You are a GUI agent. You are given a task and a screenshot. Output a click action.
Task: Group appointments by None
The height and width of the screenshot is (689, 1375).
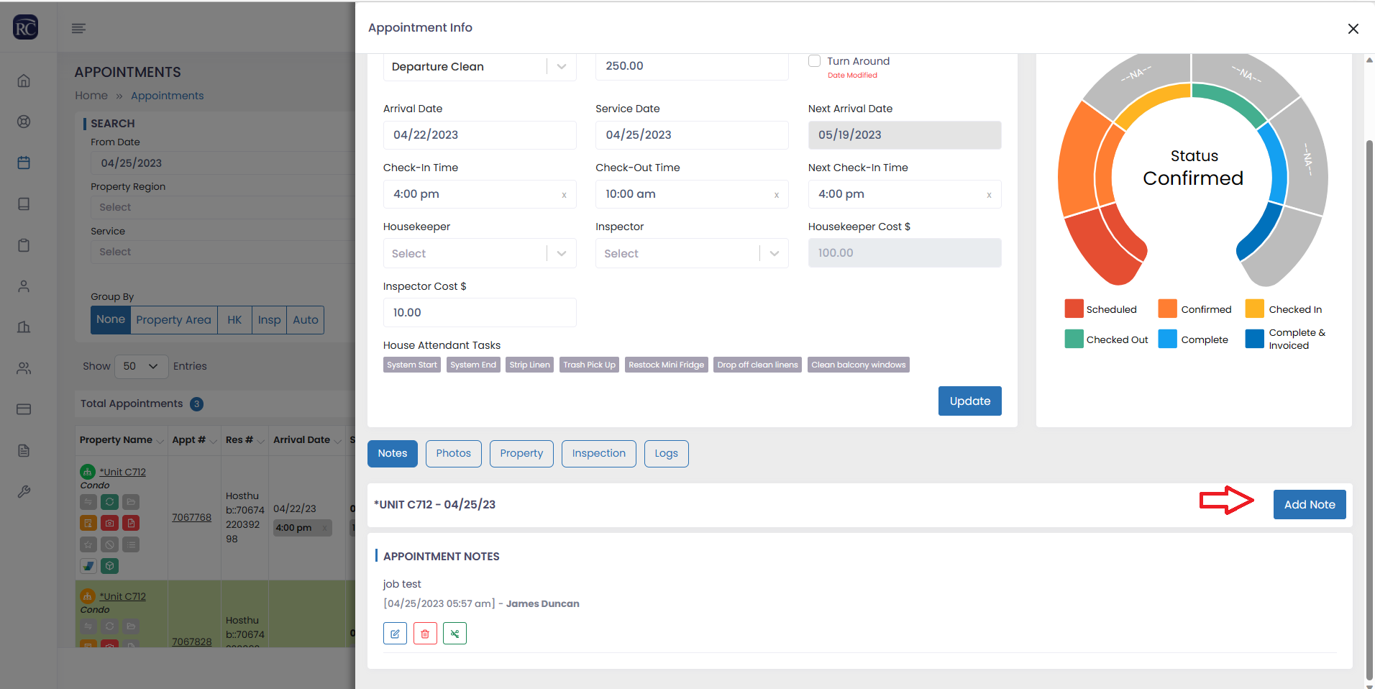111,319
